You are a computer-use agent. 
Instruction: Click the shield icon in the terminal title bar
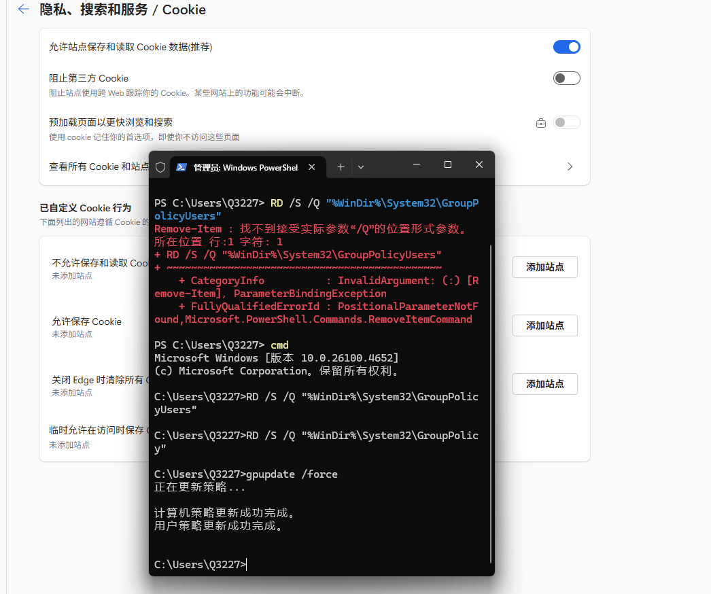tap(160, 167)
